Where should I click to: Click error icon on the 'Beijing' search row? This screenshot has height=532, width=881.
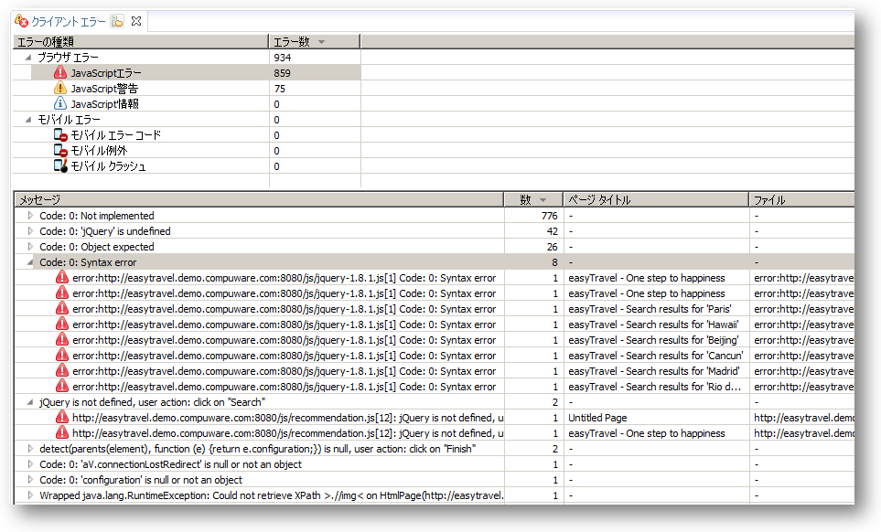coord(62,339)
